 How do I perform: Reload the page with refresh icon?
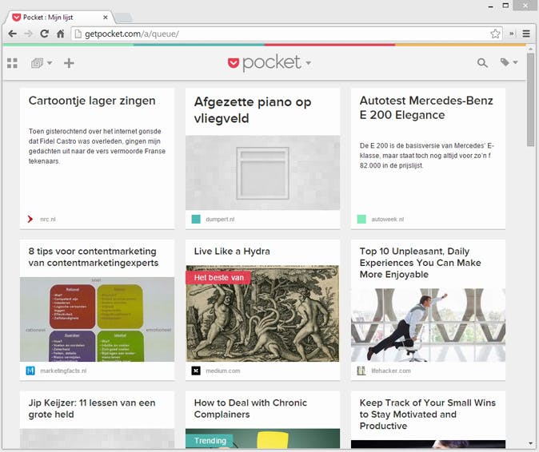pos(44,34)
